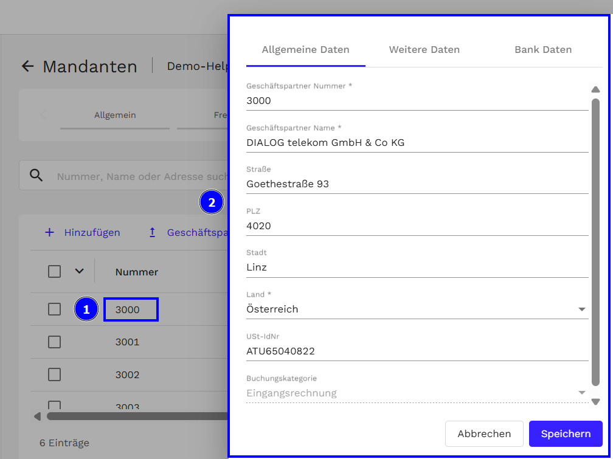Viewport: 613px width, 459px height.
Task: Click the dialog's vertical scrollbar thumb
Action: [595, 243]
